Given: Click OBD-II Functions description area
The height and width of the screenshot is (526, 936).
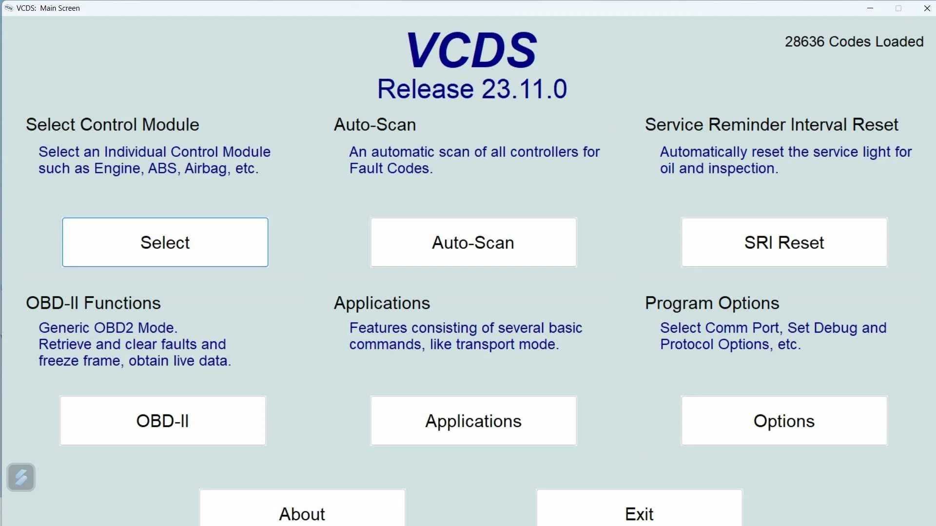Looking at the screenshot, I should (x=135, y=344).
